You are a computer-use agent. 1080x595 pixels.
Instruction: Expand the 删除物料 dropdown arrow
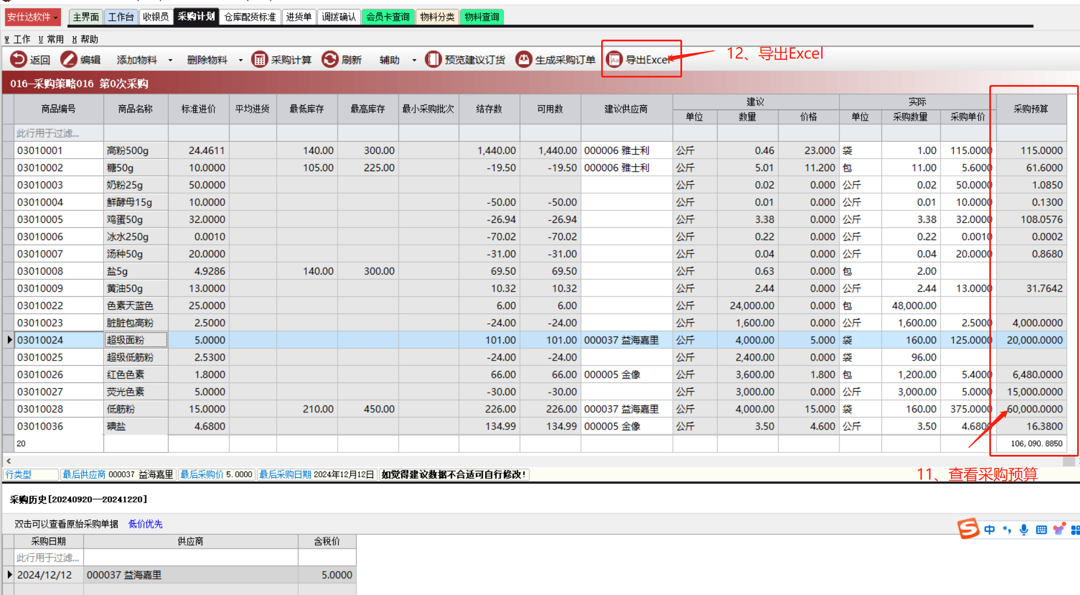click(241, 60)
